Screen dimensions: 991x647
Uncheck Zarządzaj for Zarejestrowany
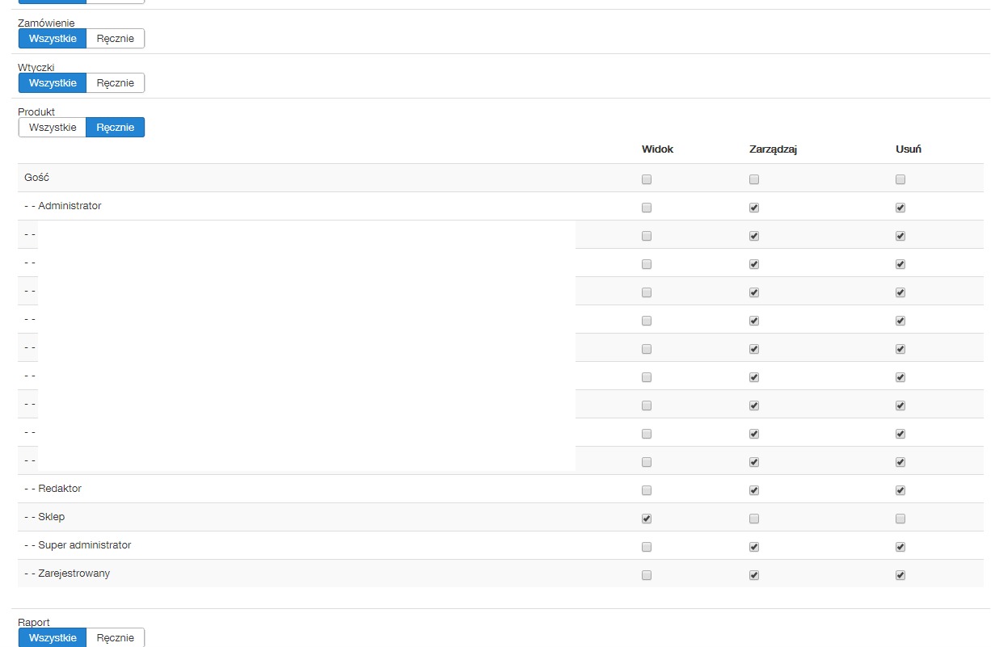pos(754,575)
